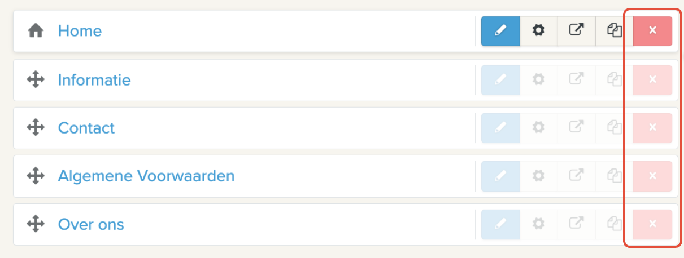Click the move handle beside Contact
The image size is (684, 258).
36,128
